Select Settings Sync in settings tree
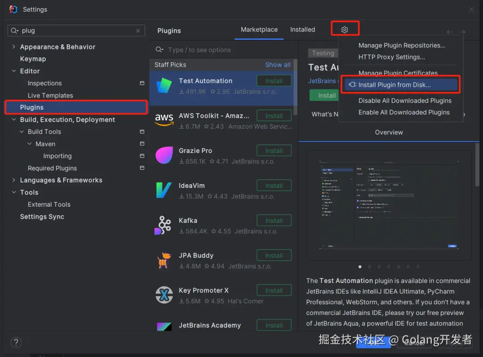This screenshot has height=357, width=483. point(42,217)
